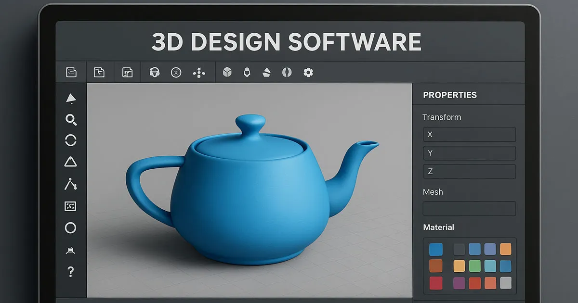Select the arrow pointer tool in left sidebar
The height and width of the screenshot is (303, 578).
[x=71, y=99]
